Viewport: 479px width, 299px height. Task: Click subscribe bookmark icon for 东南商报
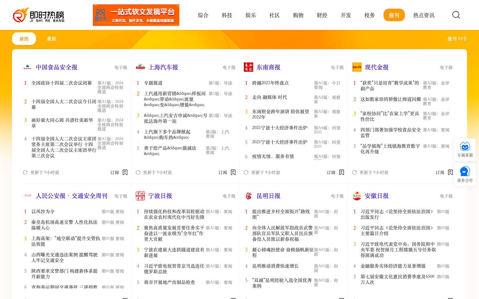(x=342, y=172)
